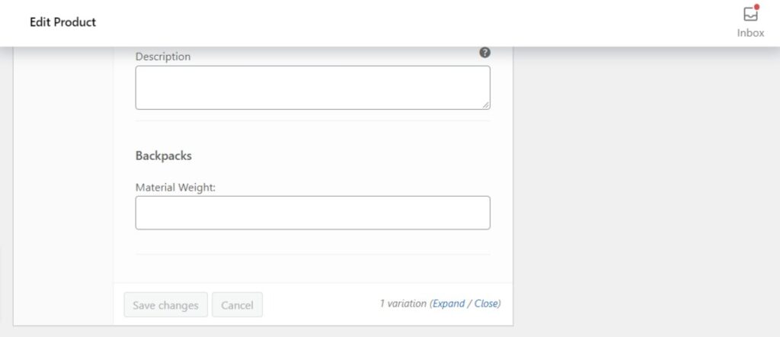The height and width of the screenshot is (337, 780).
Task: Expand all variations via Expand link
Action: [449, 303]
